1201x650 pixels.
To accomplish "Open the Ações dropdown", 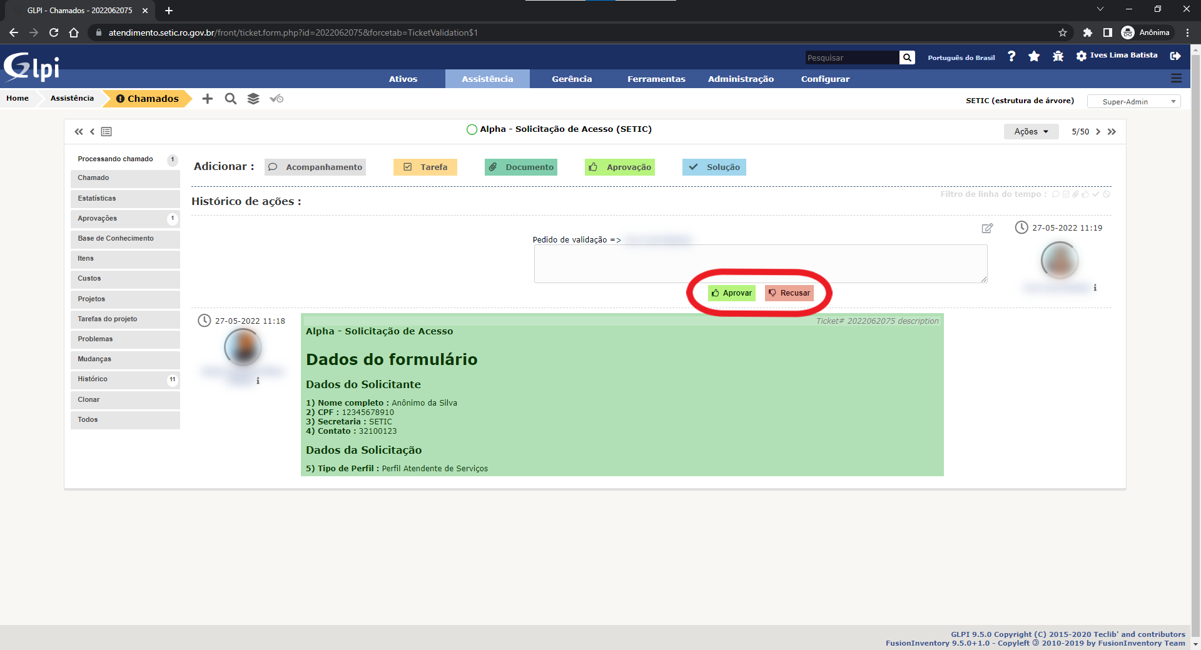I will click(1031, 131).
